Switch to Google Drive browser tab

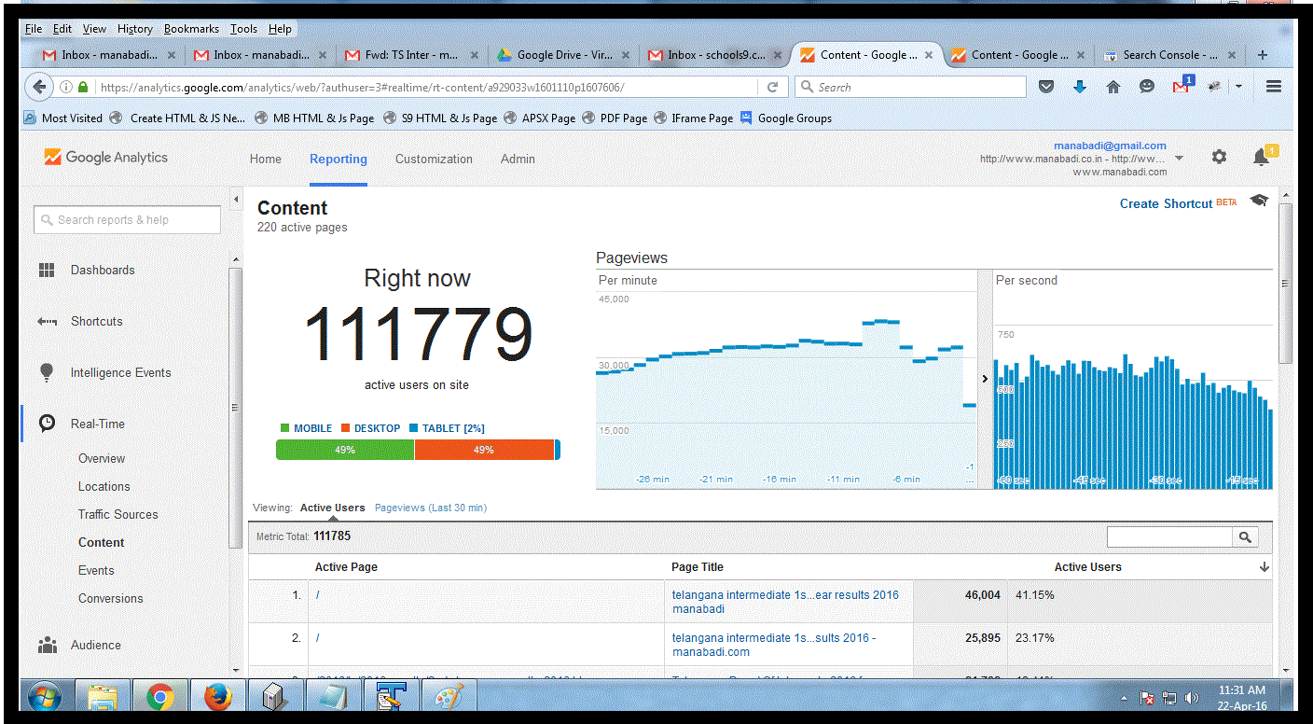click(x=564, y=55)
